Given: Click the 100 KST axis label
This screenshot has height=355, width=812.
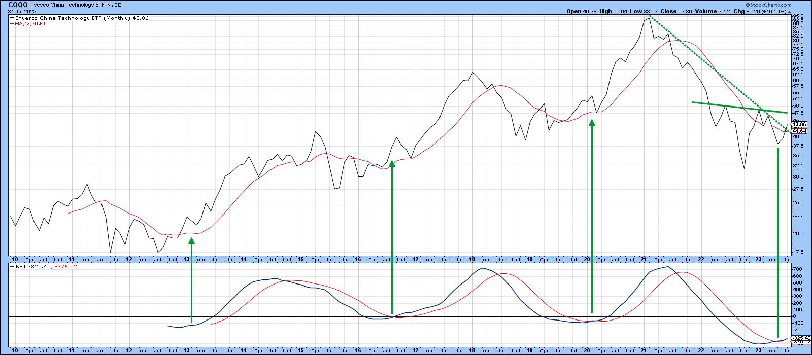Looking at the screenshot, I should pos(797,309).
